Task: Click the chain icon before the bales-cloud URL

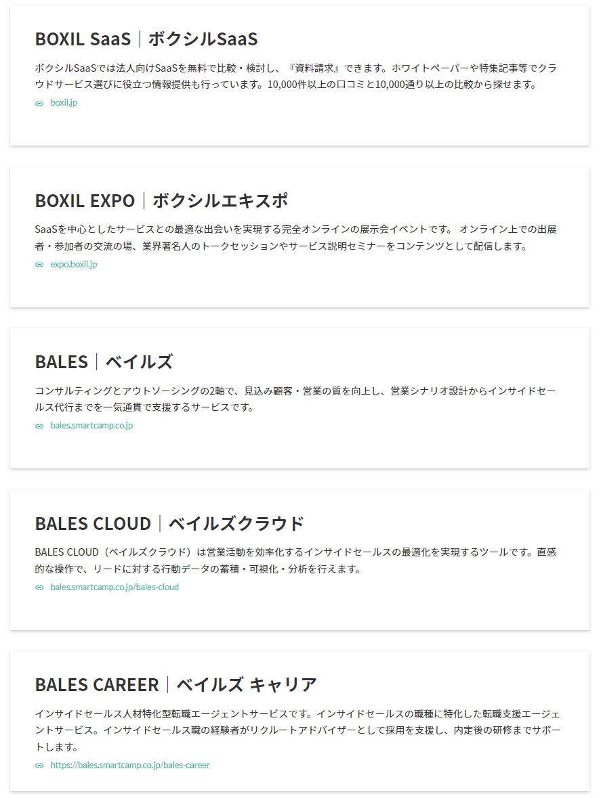Action: click(x=39, y=588)
